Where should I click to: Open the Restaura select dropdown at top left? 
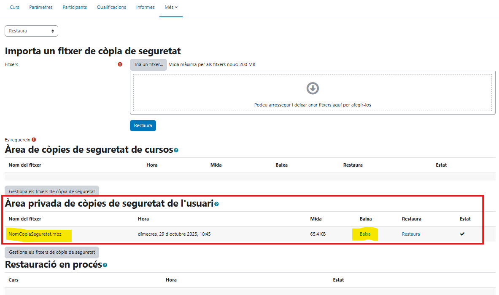pos(31,31)
